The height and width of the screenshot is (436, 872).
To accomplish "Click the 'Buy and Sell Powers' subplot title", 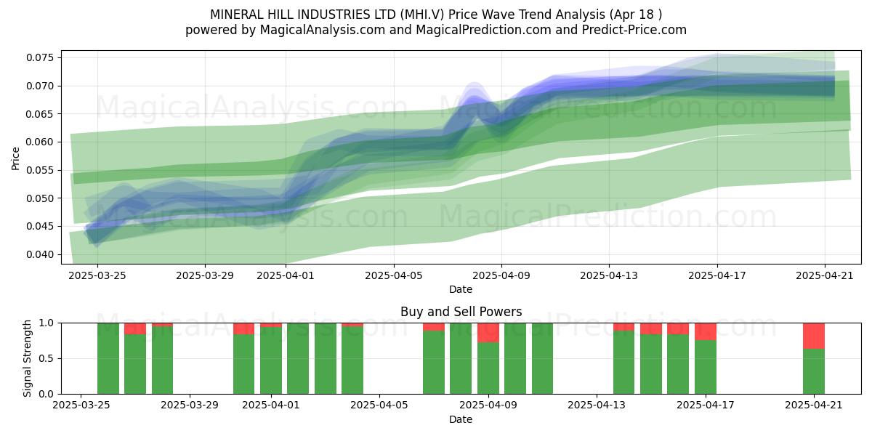I will pos(461,312).
